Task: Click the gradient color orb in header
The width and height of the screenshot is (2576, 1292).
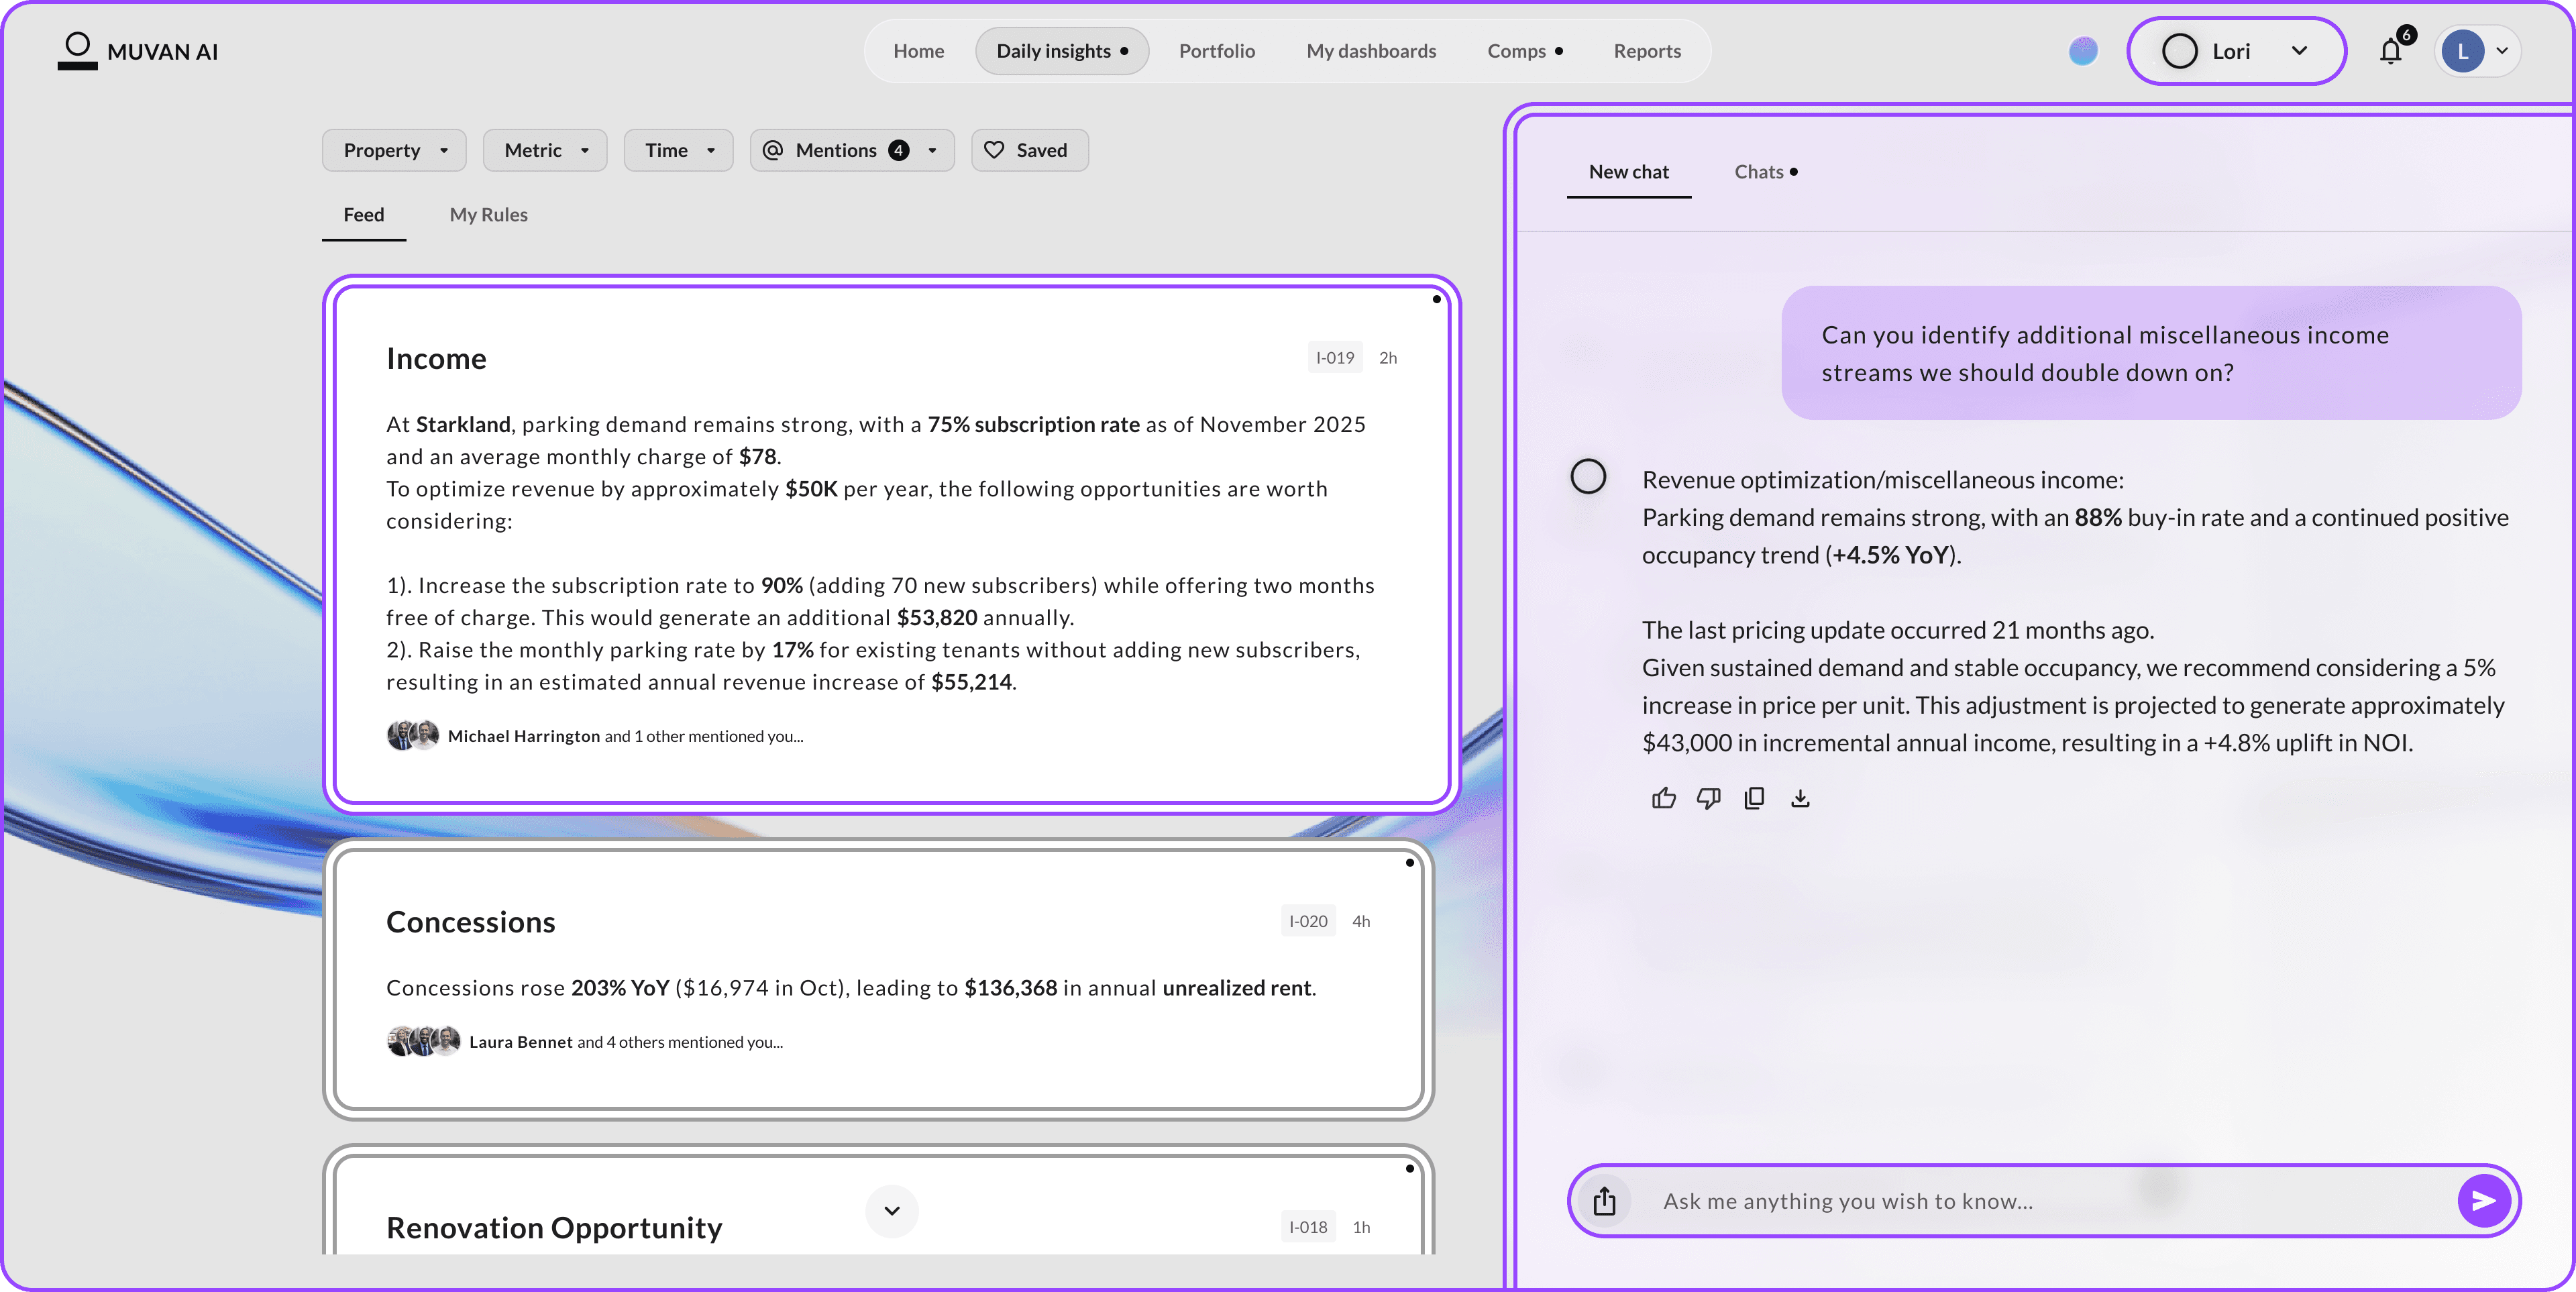Action: 2083,51
